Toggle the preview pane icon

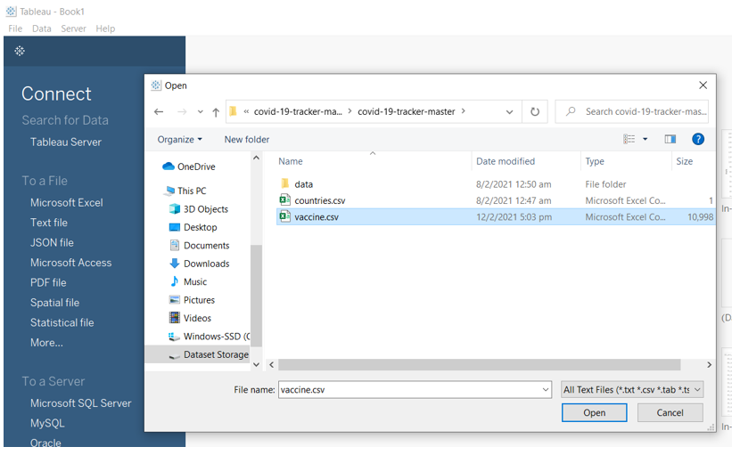tap(670, 140)
